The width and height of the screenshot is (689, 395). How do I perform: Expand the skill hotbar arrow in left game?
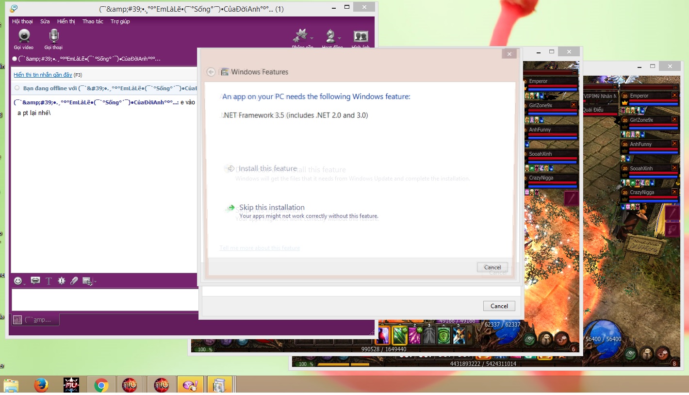point(469,335)
